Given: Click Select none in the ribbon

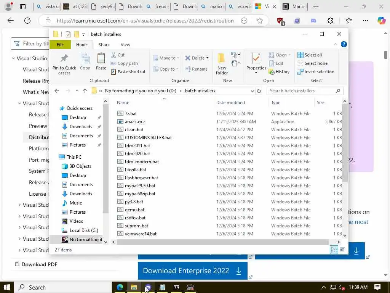Looking at the screenshot, I should [x=312, y=63].
